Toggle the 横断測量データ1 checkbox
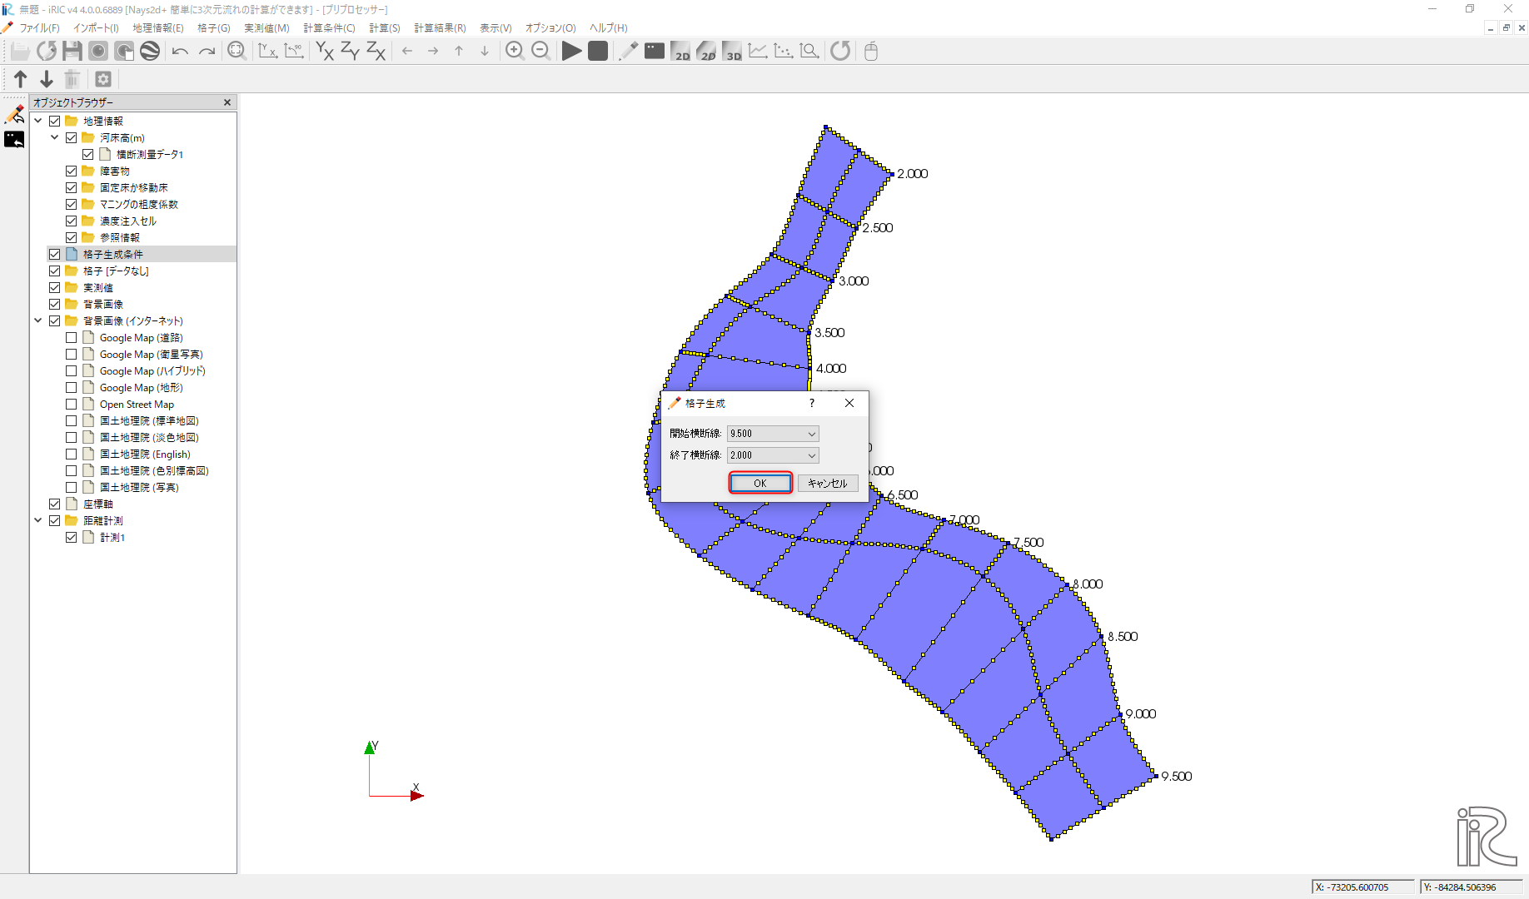This screenshot has height=899, width=1529. click(x=88, y=154)
